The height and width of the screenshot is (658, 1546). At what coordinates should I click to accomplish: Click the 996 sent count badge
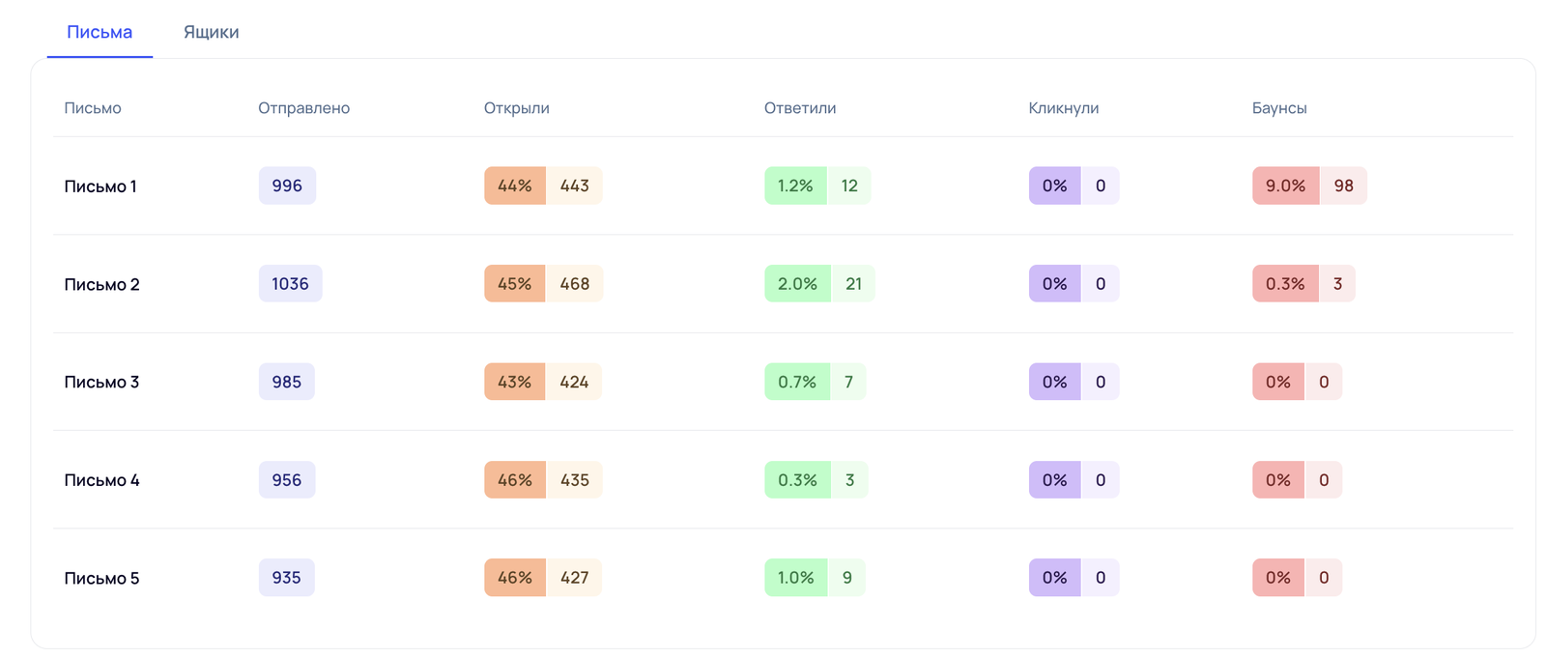tap(287, 186)
